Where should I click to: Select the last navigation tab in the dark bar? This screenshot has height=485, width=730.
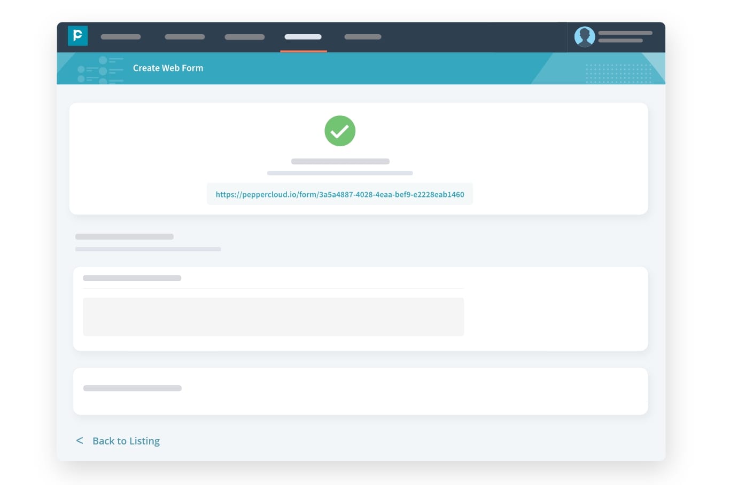click(363, 37)
